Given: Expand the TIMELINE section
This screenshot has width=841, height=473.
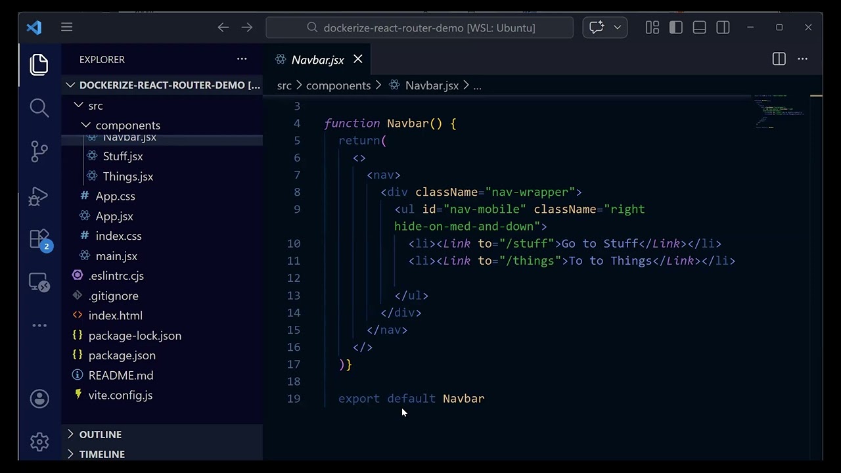Looking at the screenshot, I should pyautogui.click(x=162, y=454).
